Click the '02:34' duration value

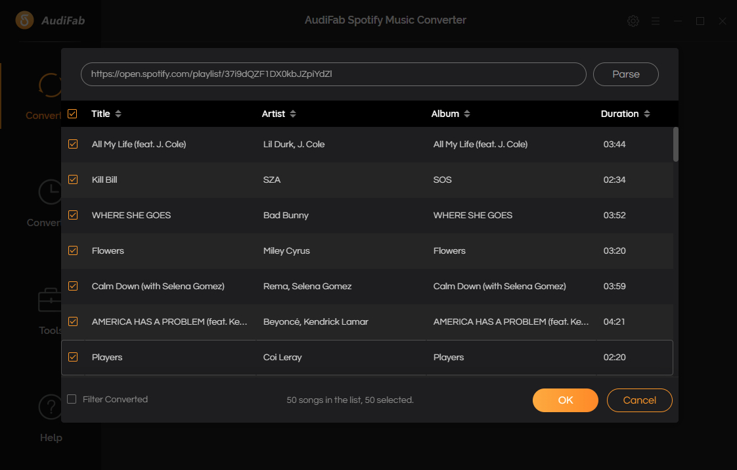tap(614, 179)
